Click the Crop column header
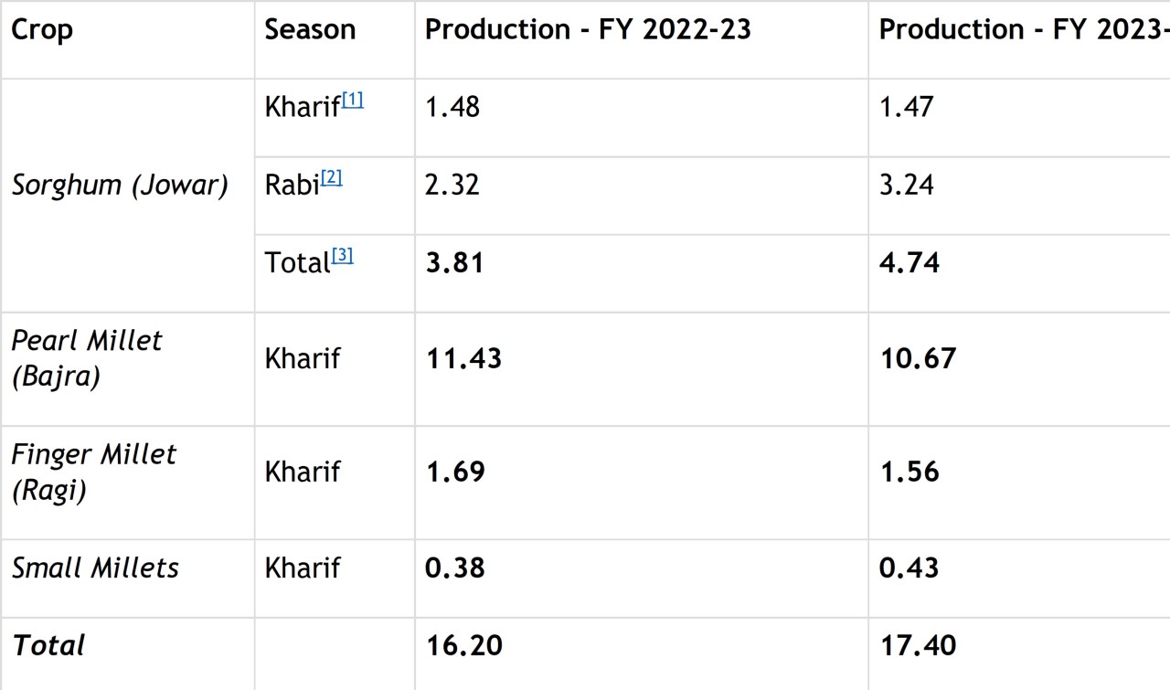This screenshot has width=1170, height=690. 42,29
